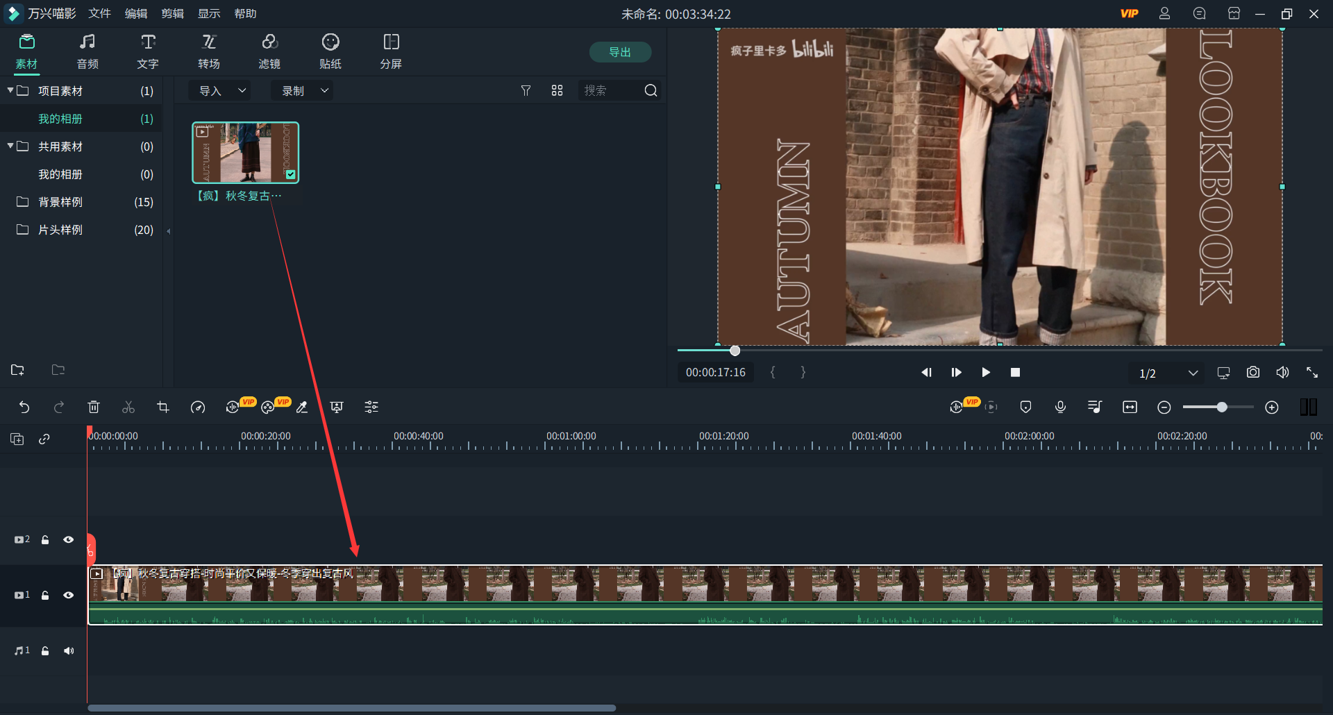
Task: Open the filter funnel icon
Action: [x=526, y=91]
